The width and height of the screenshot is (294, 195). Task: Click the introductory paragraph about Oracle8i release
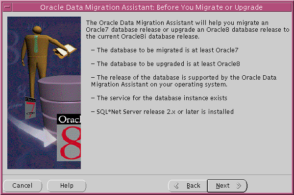pyautogui.click(x=188, y=29)
